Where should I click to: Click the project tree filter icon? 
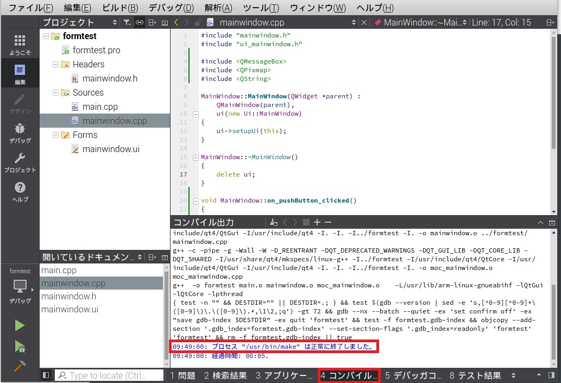[x=127, y=22]
